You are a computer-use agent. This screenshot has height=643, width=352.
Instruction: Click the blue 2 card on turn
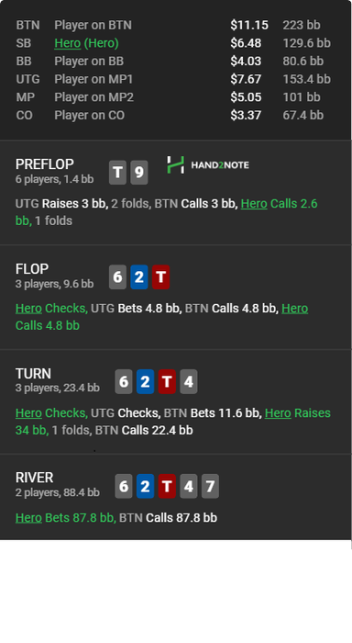(x=145, y=382)
